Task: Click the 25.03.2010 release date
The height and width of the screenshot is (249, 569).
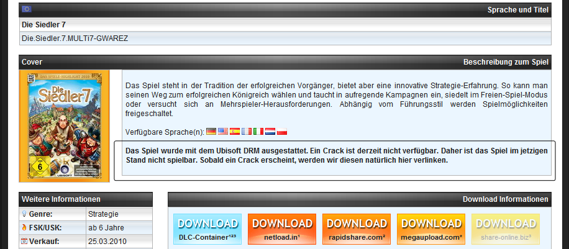Action: 107,242
